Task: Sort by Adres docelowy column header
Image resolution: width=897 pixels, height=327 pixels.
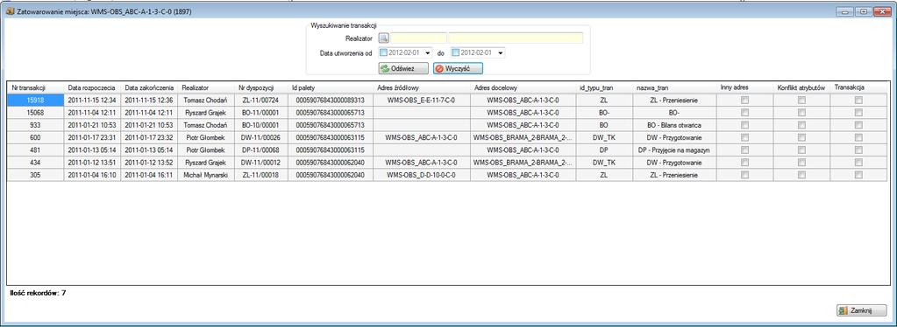Action: pos(523,88)
